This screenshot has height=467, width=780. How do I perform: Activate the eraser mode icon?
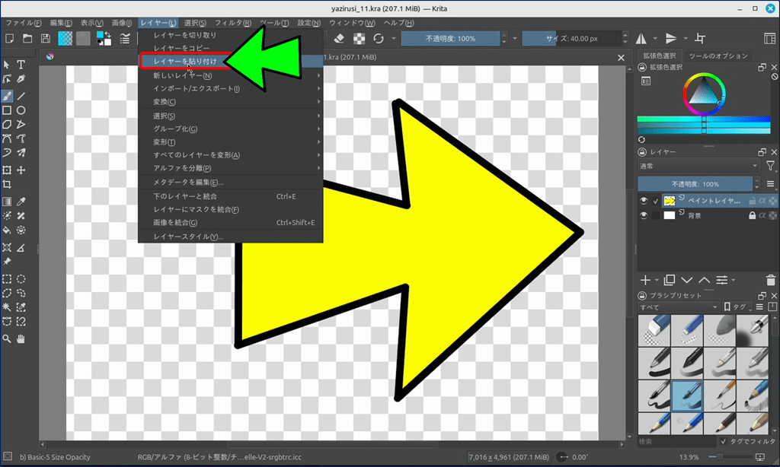coord(340,38)
